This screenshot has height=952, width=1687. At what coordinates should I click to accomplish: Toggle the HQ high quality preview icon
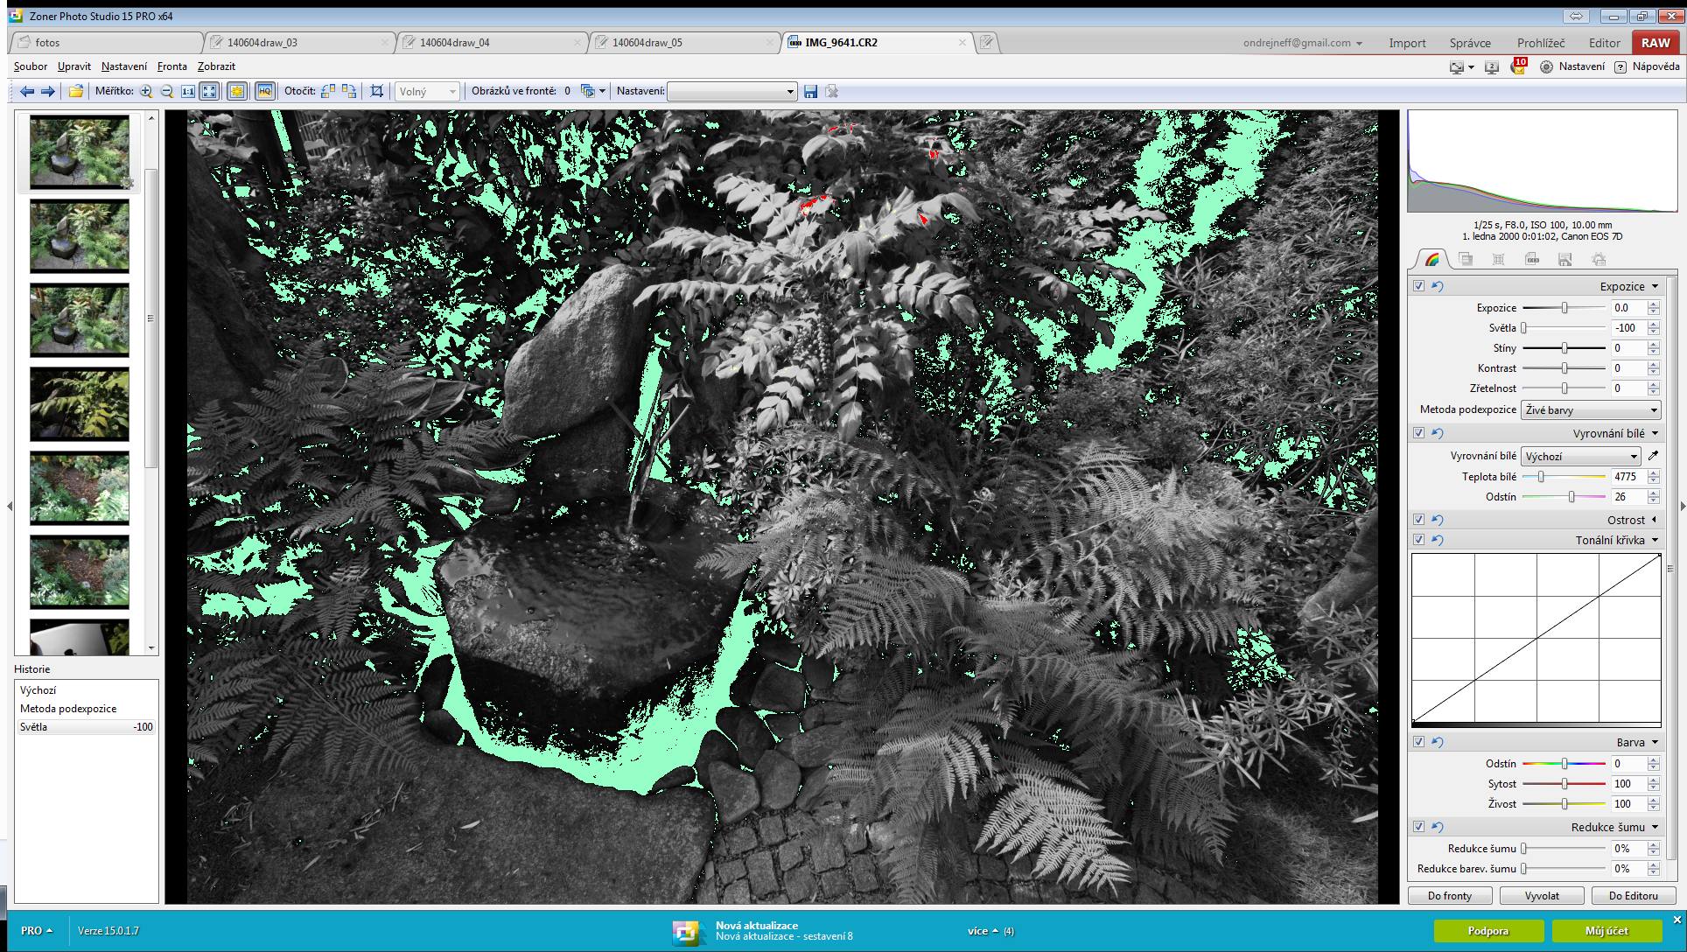[x=264, y=91]
